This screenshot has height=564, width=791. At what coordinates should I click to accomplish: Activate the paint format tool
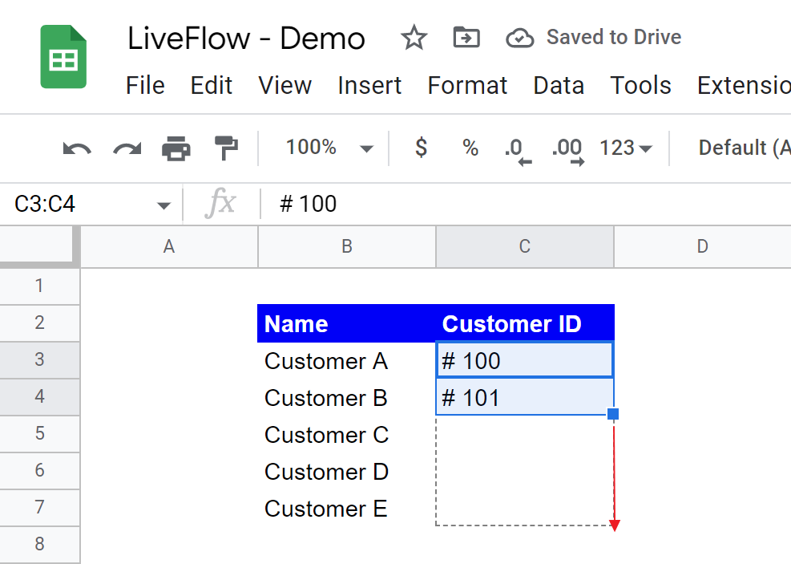226,148
